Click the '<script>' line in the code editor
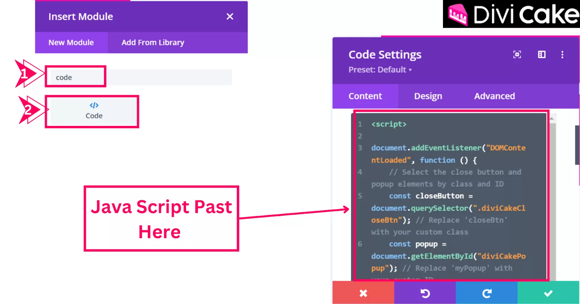 click(x=389, y=124)
